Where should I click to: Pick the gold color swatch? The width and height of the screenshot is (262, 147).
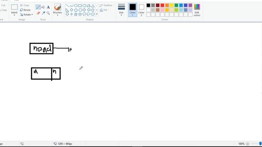(x=167, y=10)
